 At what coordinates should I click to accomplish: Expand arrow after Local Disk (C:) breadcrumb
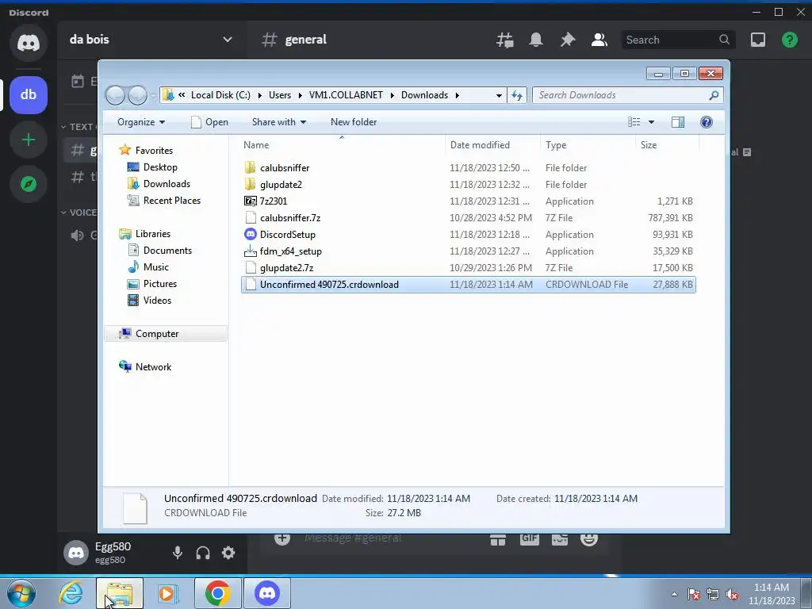pos(259,95)
